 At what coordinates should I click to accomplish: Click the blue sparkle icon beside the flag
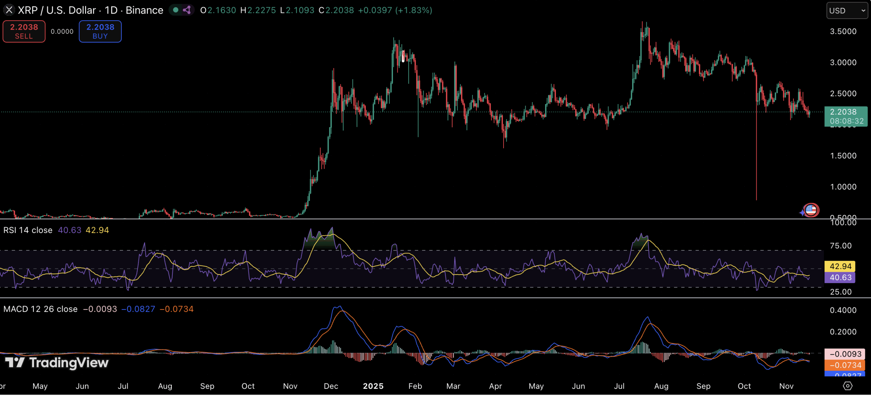(x=803, y=213)
